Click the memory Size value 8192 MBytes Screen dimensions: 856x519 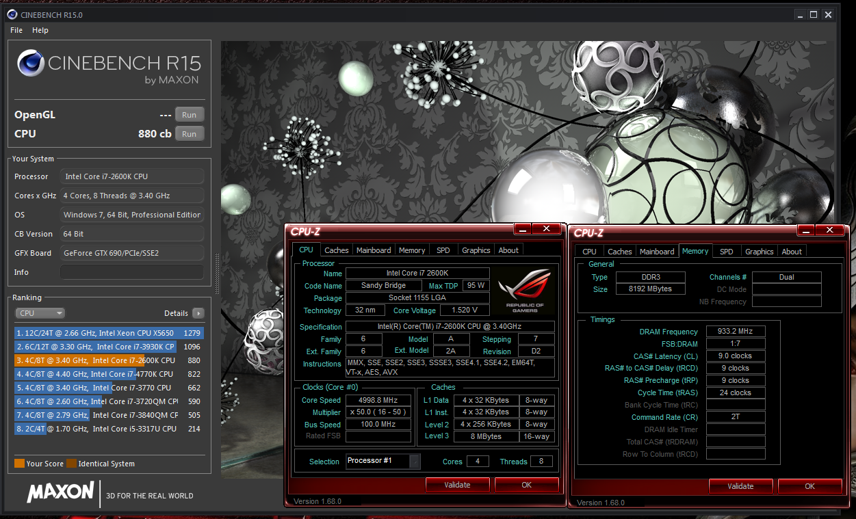(650, 289)
